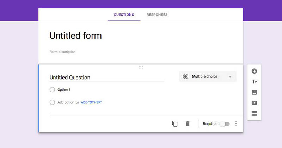Click the "Add option" text
282x148 pixels.
[x=66, y=102]
